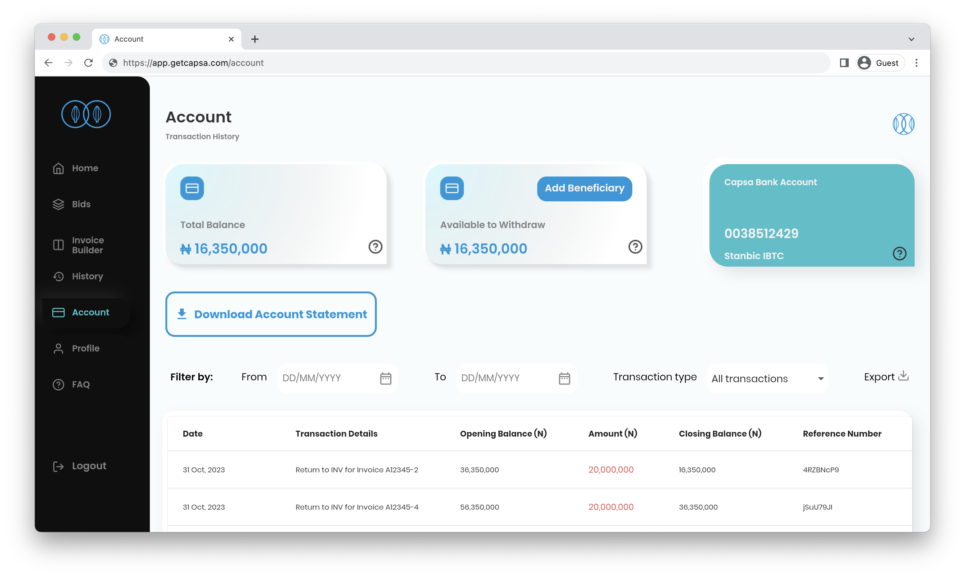Open the To date calendar picker

565,378
